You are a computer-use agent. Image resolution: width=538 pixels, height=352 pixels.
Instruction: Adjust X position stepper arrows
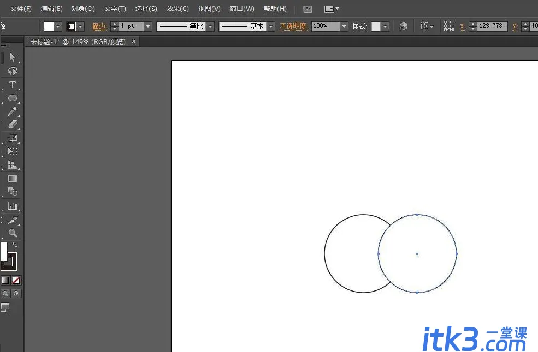pos(473,26)
